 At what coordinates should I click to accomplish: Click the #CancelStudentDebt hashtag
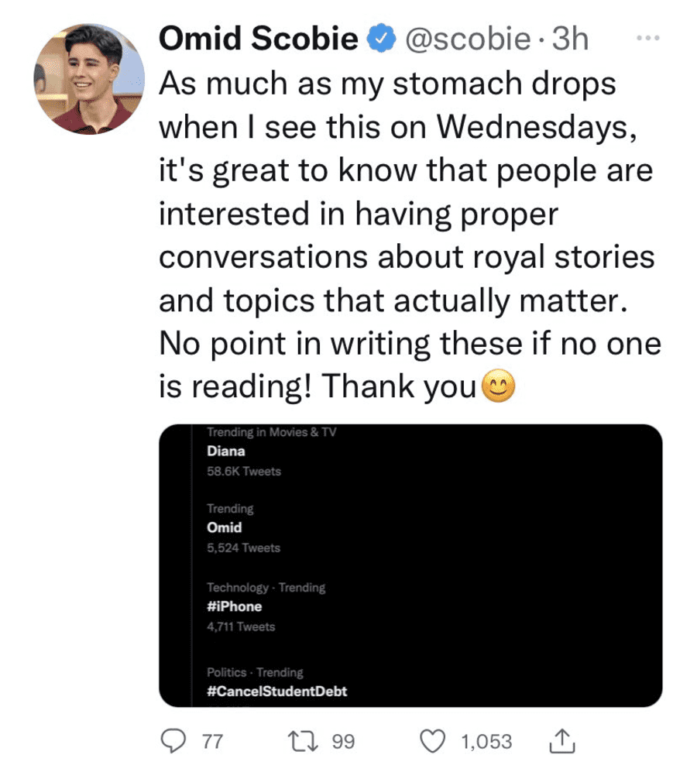pos(276,691)
